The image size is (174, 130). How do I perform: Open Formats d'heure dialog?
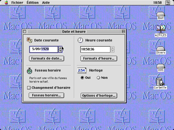pyautogui.click(x=99, y=58)
